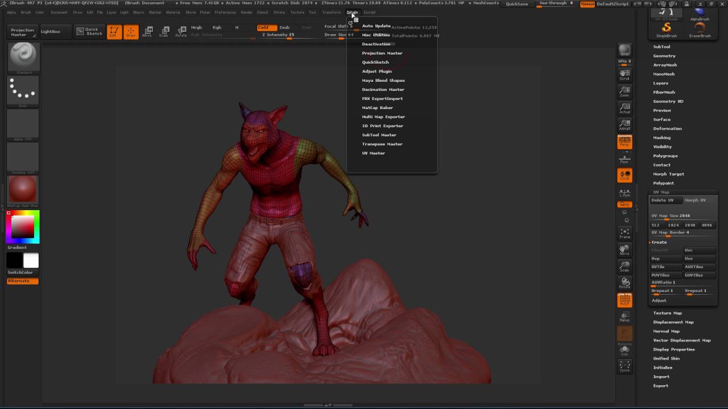The height and width of the screenshot is (409, 728).
Task: Open the Texture Off selector
Action: (x=23, y=158)
